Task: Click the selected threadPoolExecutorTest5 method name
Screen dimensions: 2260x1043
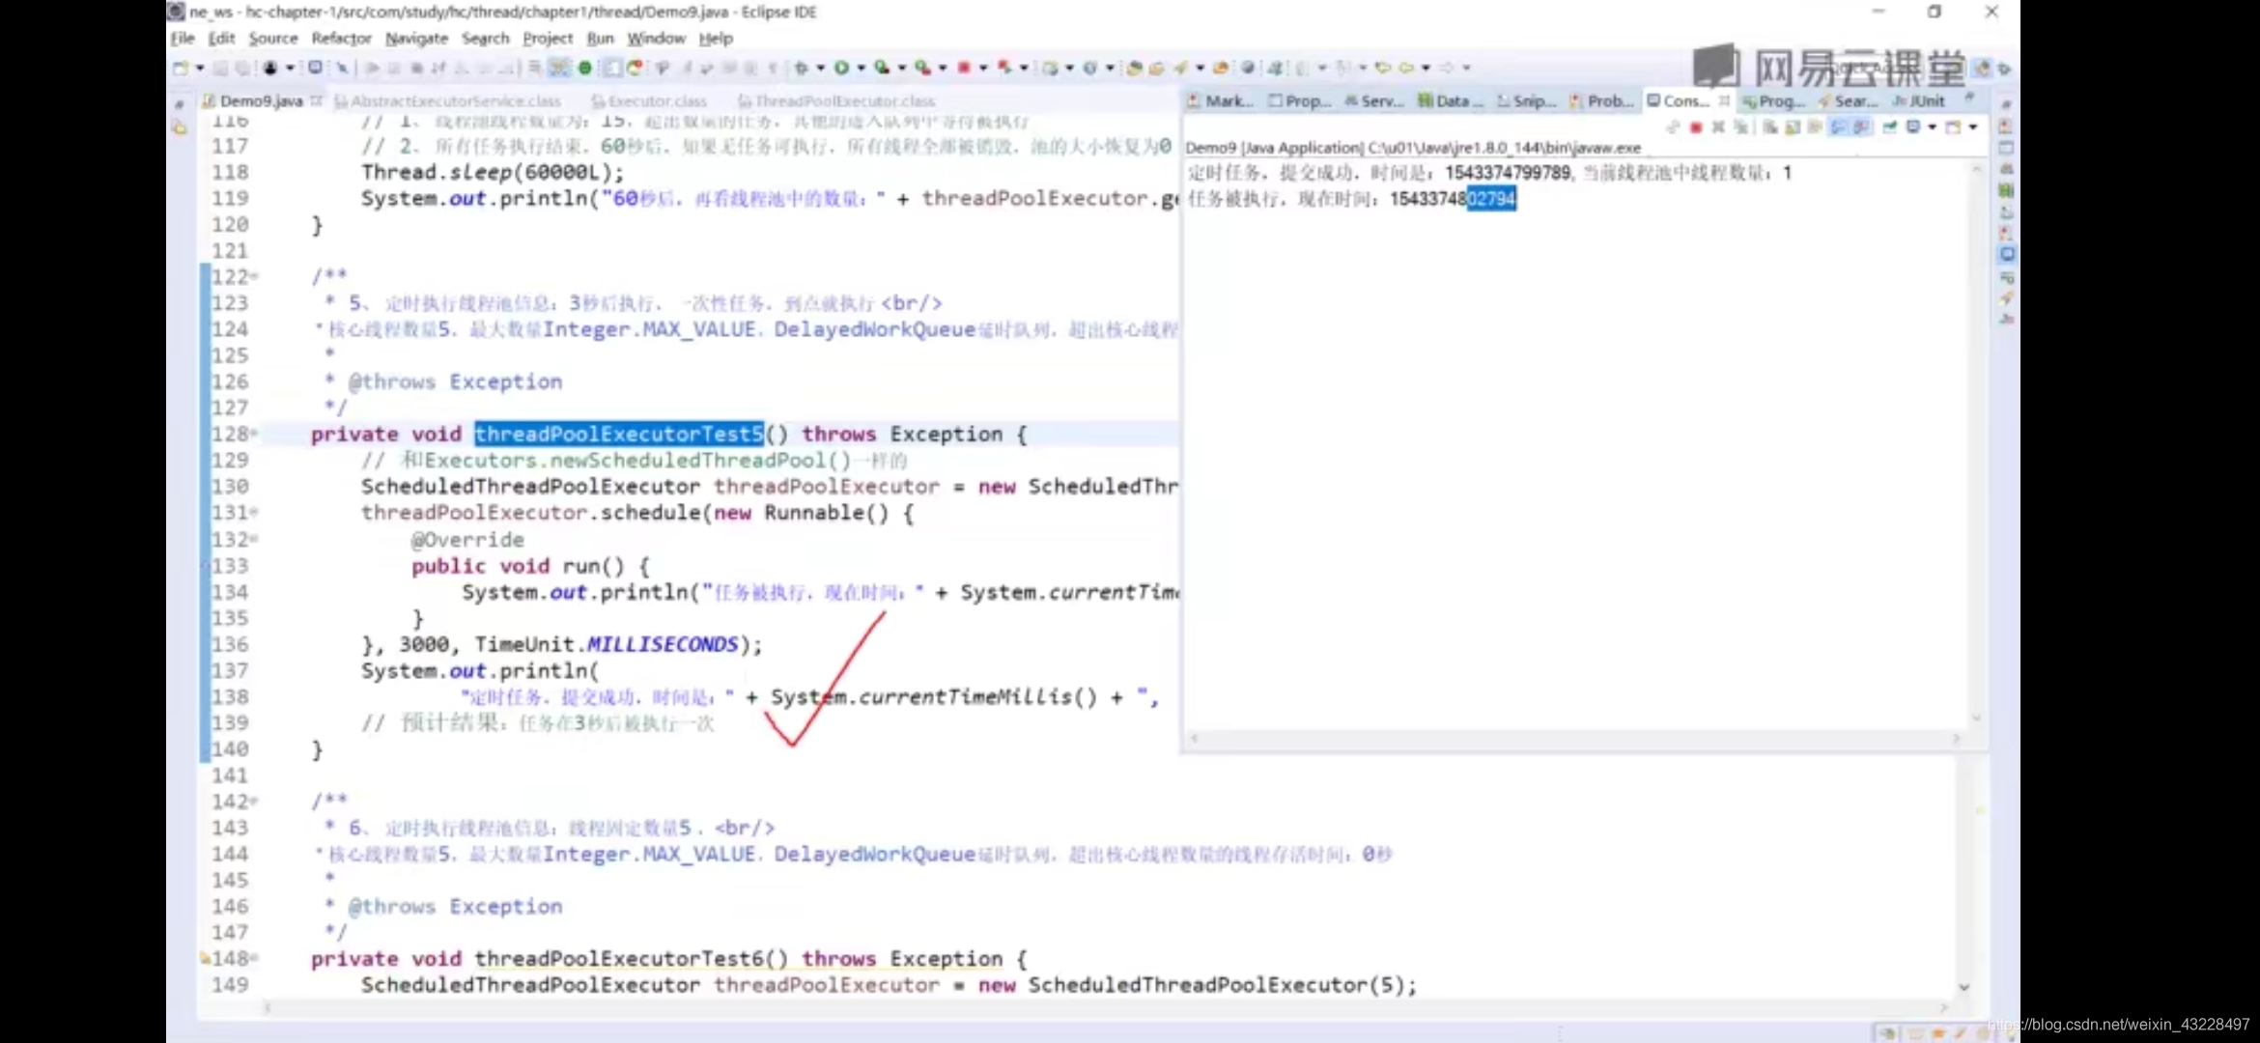Action: (x=619, y=434)
